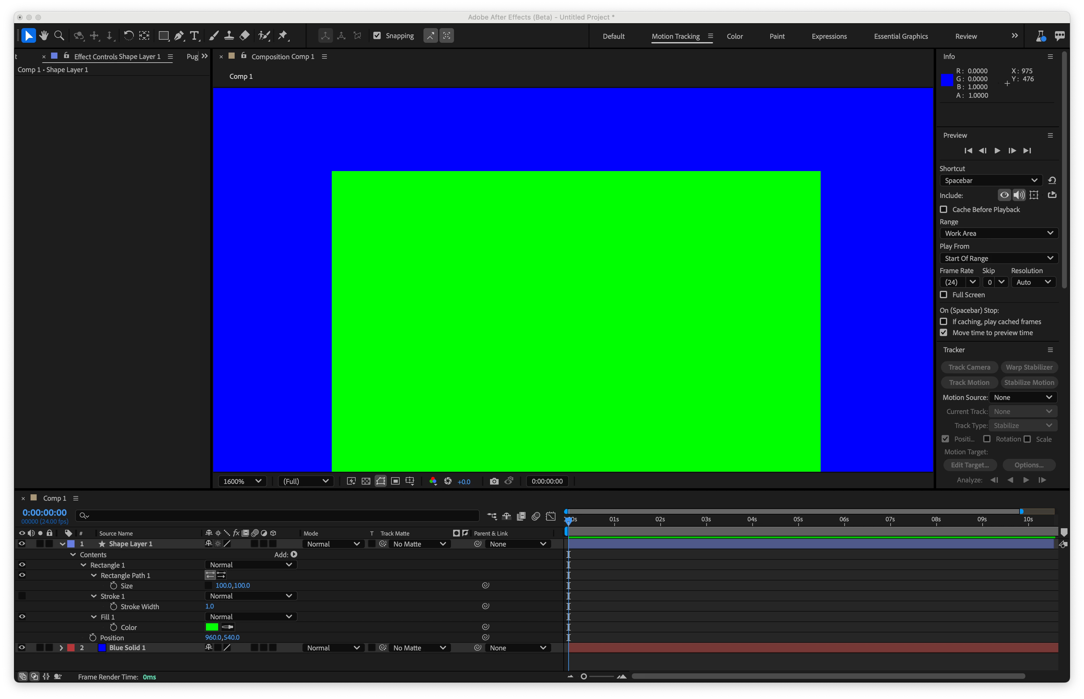Hide the Blue Solid 1 layer
The image size is (1084, 699).
(22, 648)
